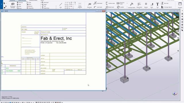
Task: Insert a DWG/DXF file
Action: click(x=45, y=3)
